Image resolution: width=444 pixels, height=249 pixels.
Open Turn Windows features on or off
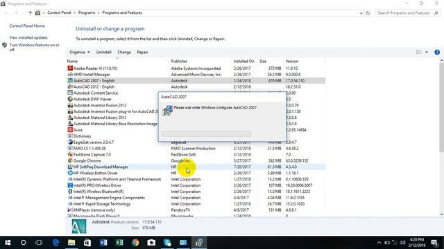pos(34,47)
